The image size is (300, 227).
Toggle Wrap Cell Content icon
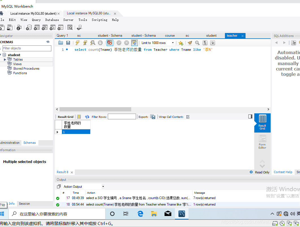pos(188,117)
